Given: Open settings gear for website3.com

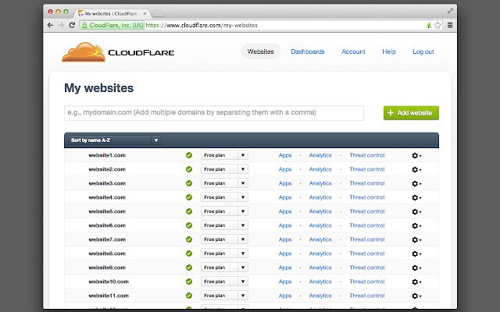Looking at the screenshot, I should 416,183.
